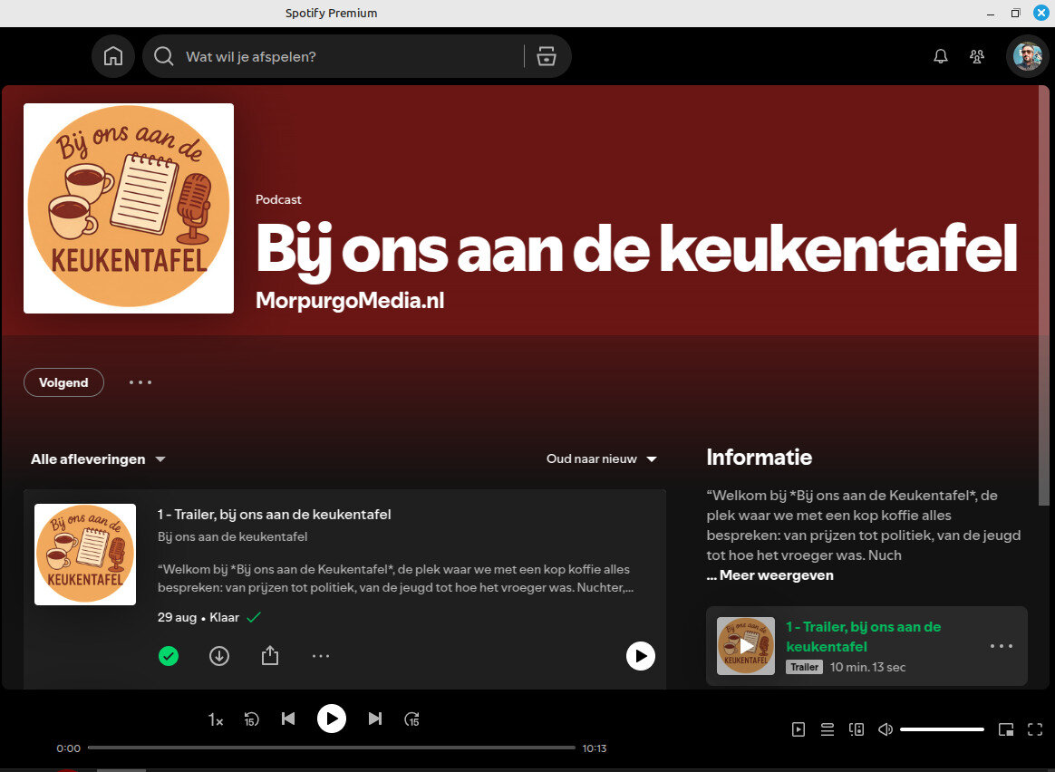Image resolution: width=1055 pixels, height=772 pixels.
Task: Open the user profile menu
Action: point(1028,56)
